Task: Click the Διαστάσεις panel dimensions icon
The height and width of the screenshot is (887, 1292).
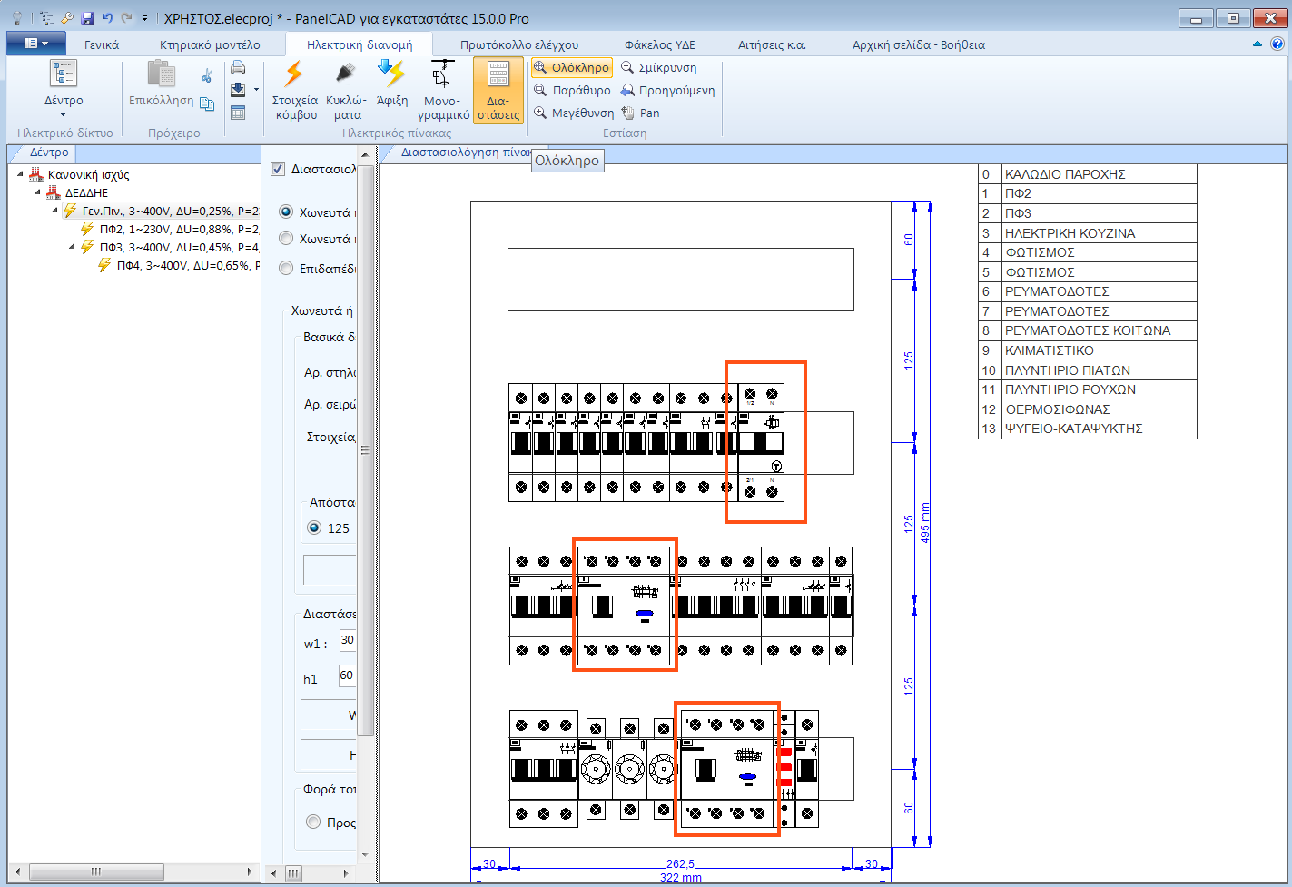Action: pos(498,89)
